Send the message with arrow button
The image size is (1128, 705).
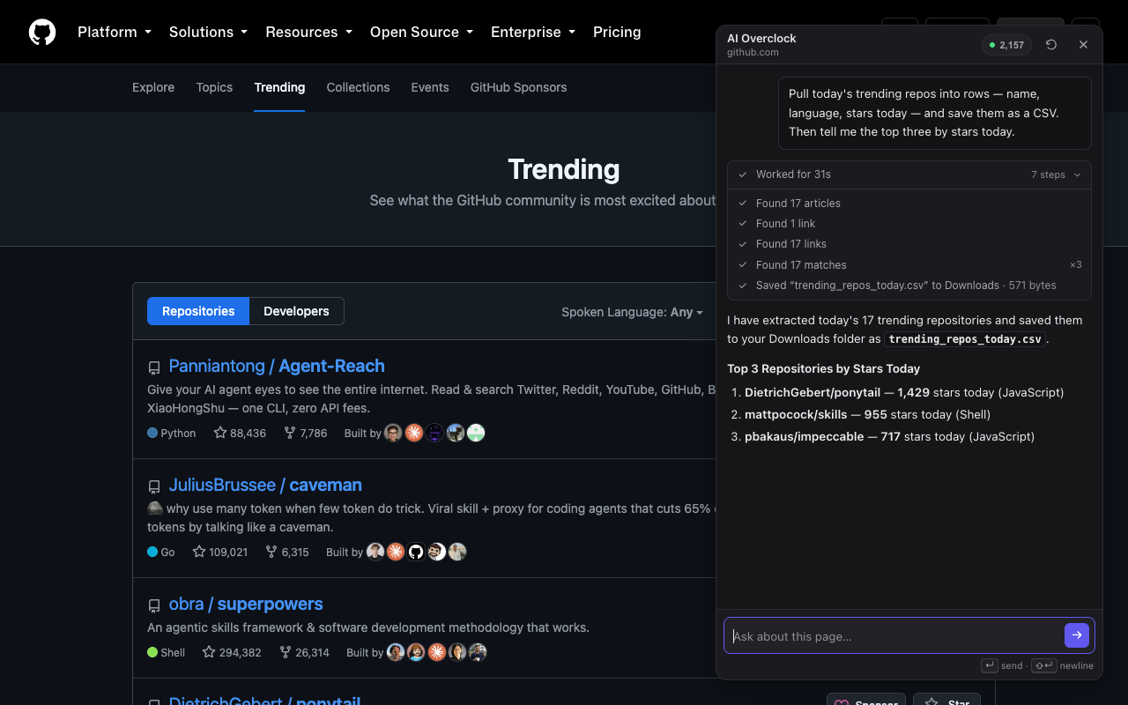[1077, 635]
